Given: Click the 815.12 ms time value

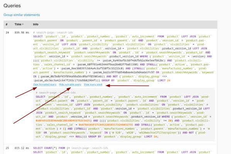Looking at the screenshot, I should pos(22,148).
